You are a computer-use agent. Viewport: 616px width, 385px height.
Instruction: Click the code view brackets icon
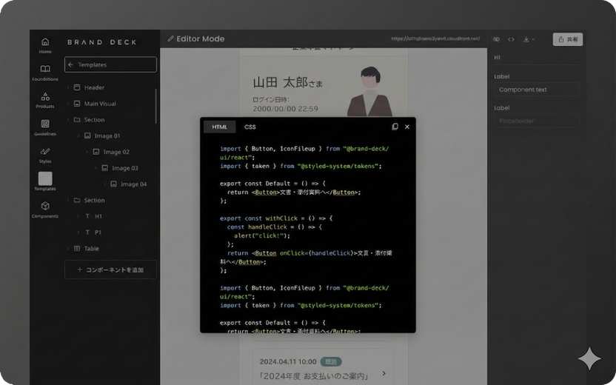[511, 39]
